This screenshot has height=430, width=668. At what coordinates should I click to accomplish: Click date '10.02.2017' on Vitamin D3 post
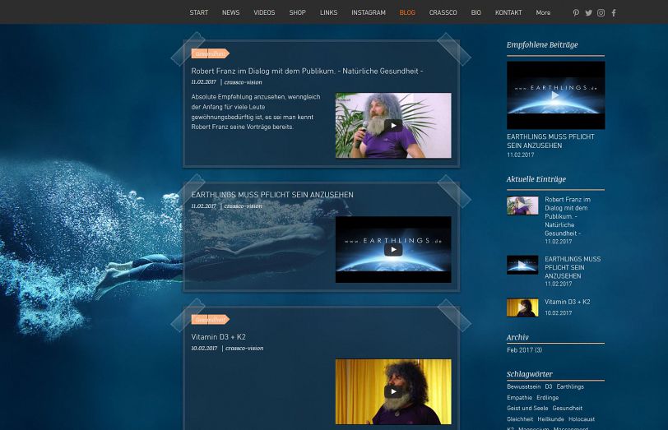[204, 349]
